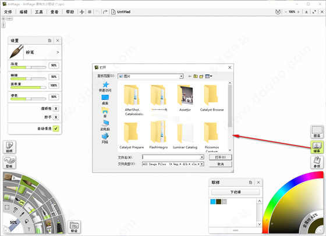
Task: Click the highlighted tracing button on the right
Action: [317, 147]
